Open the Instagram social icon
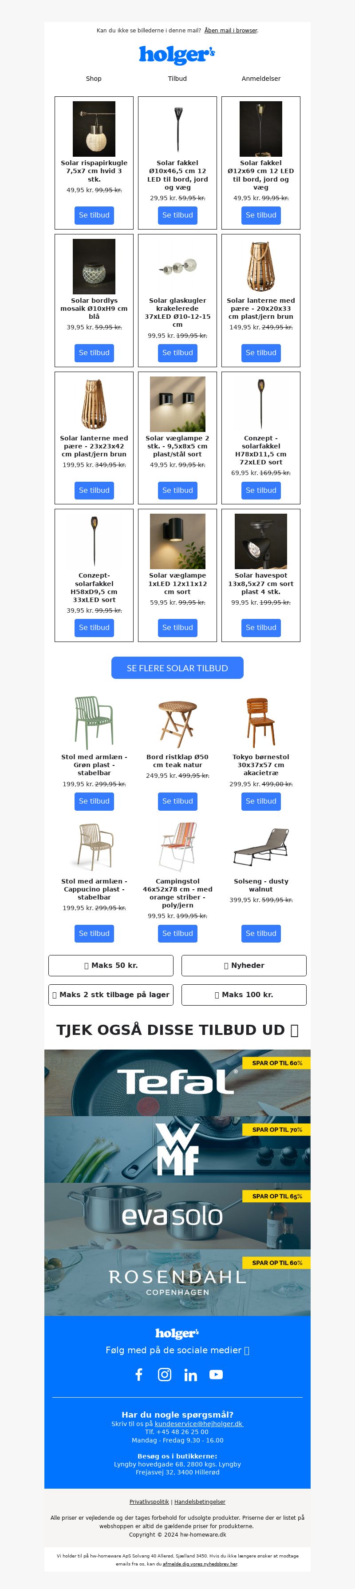Screen dimensions: 355x1589 tap(165, 1375)
